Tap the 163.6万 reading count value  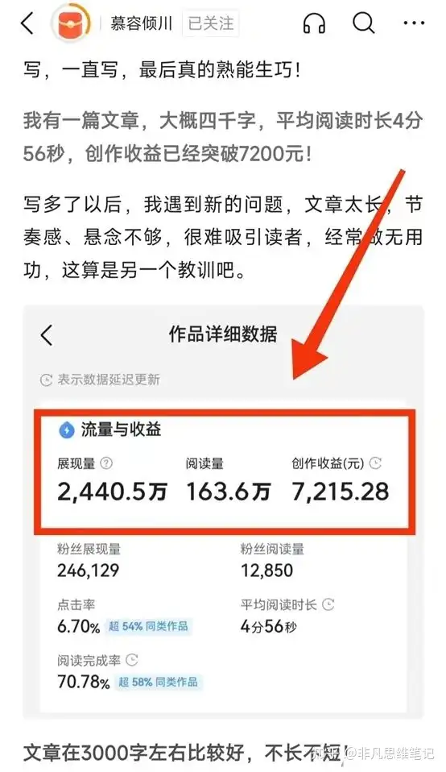[229, 492]
